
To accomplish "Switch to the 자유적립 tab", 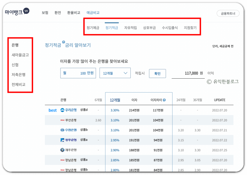I will (x=130, y=28).
